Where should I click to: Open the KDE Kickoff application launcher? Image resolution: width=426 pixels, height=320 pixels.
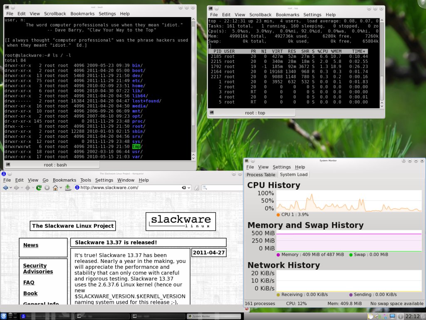click(5, 316)
